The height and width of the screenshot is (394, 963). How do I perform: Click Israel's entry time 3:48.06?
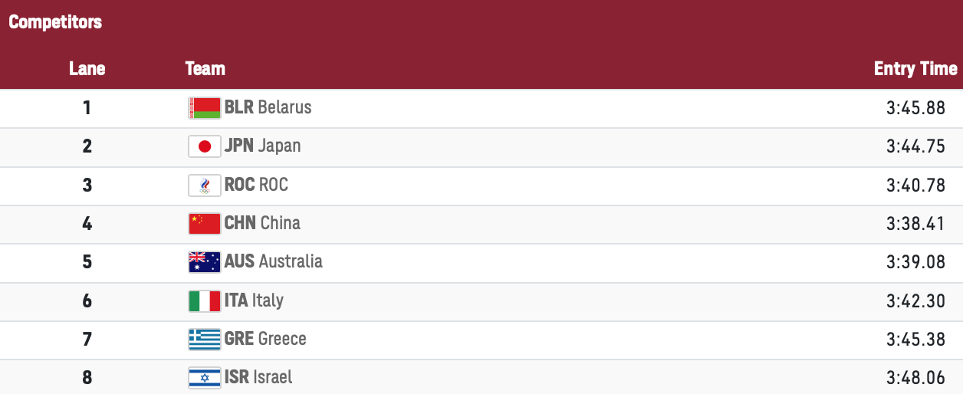(915, 378)
